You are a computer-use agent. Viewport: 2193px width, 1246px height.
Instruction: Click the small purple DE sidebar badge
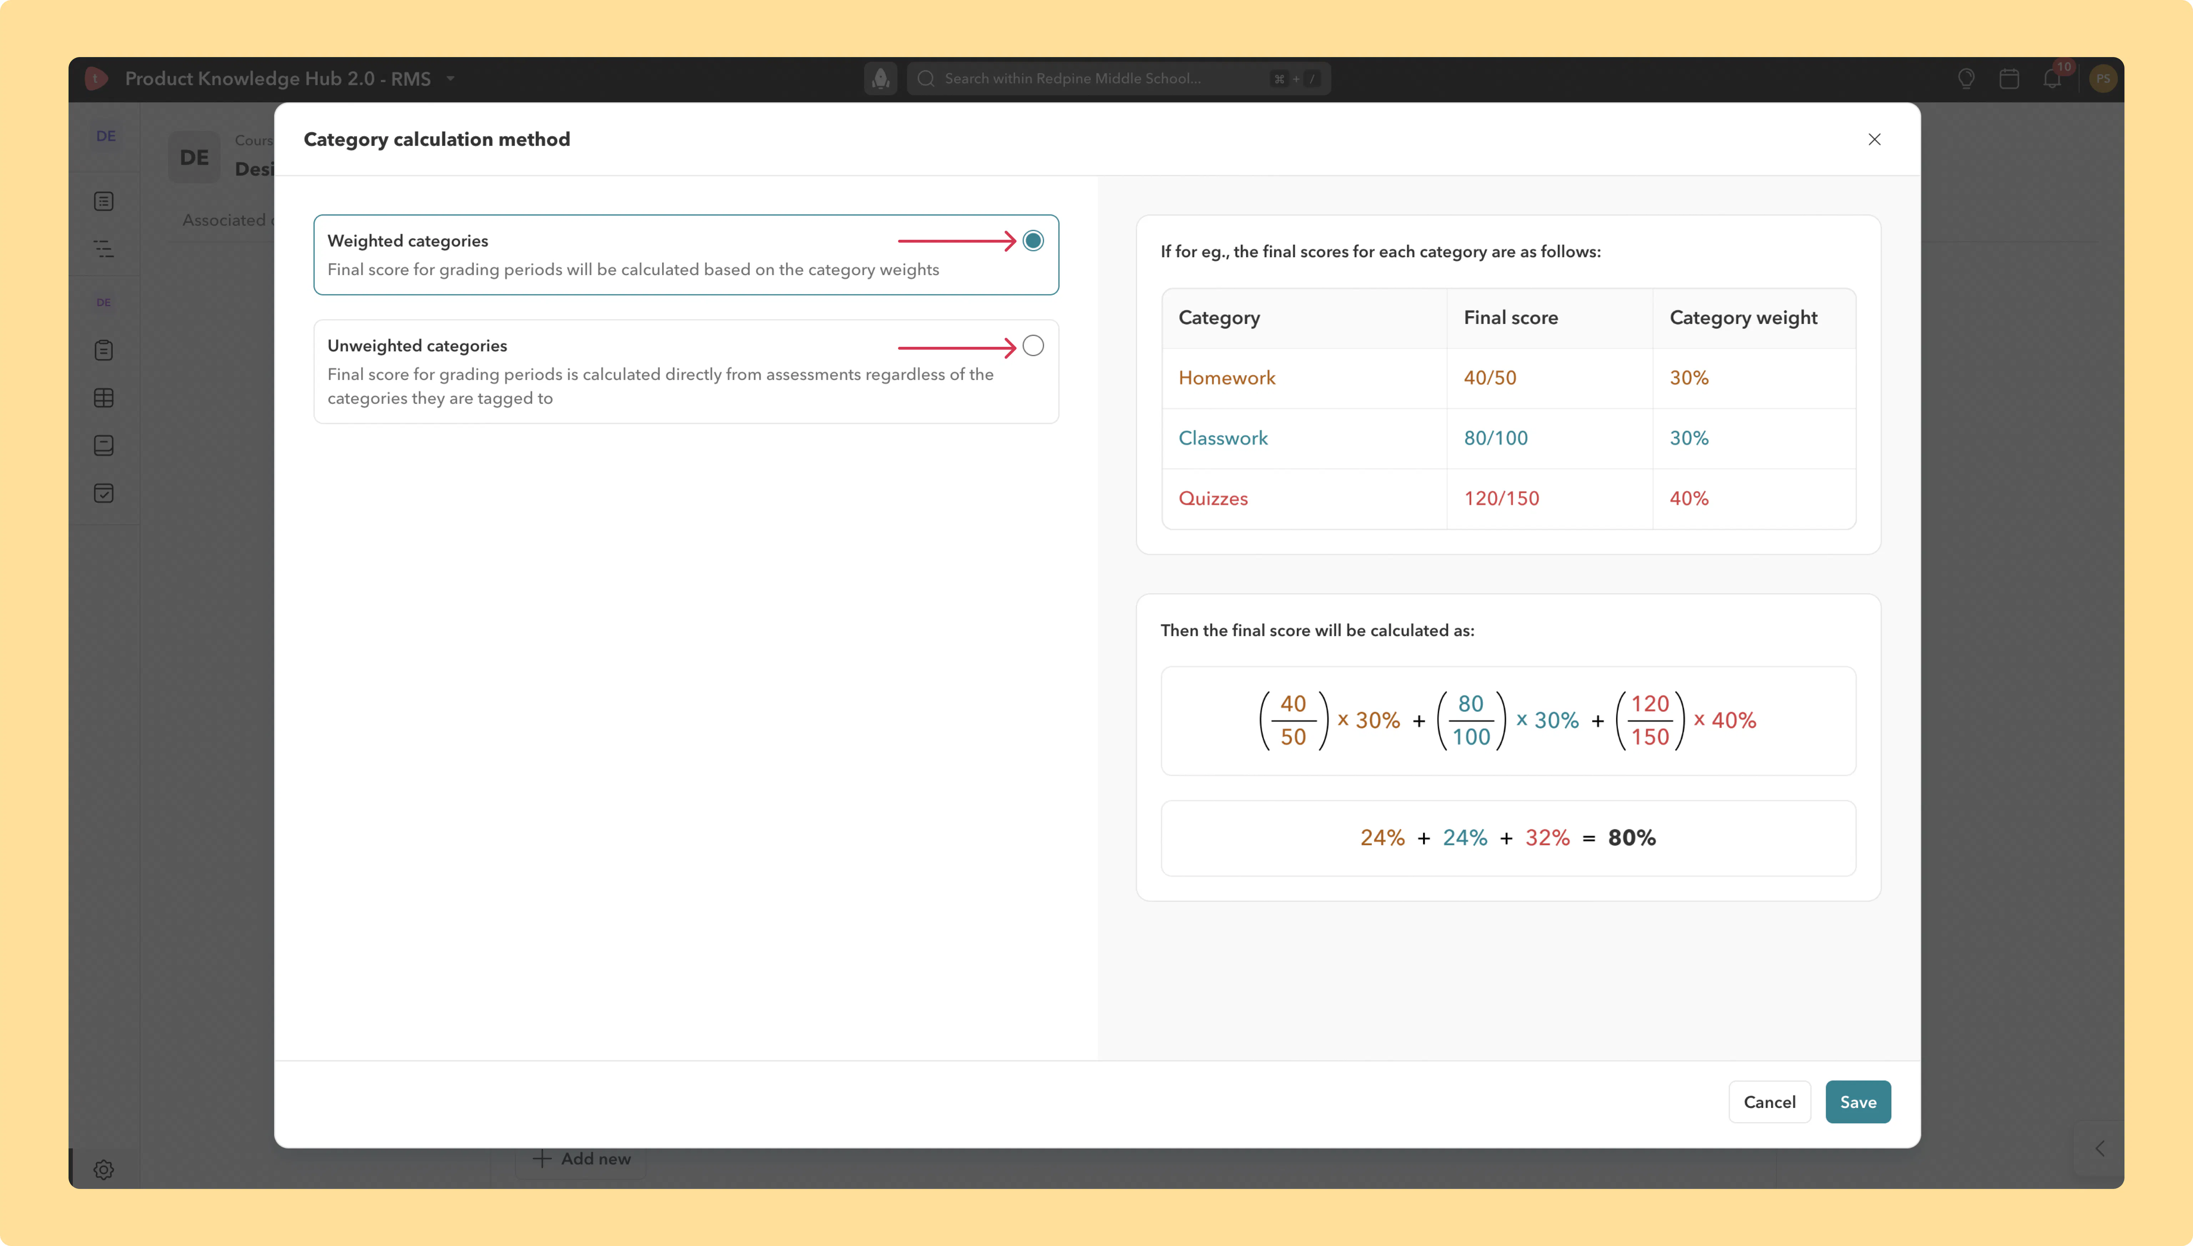click(104, 302)
